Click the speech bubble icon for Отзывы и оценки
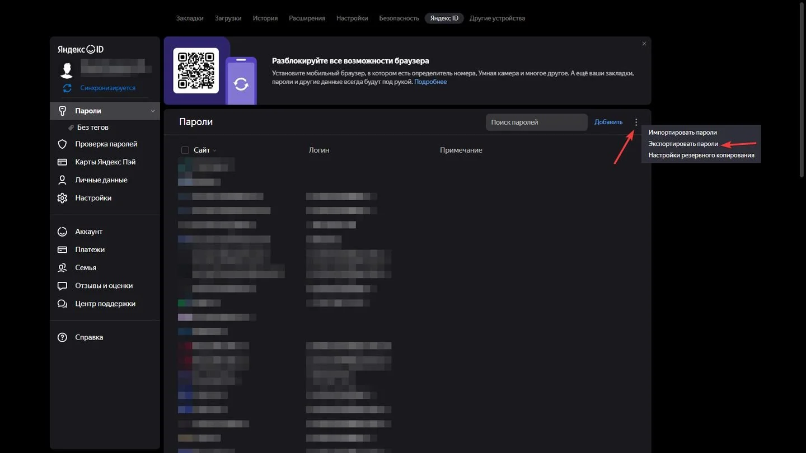The height and width of the screenshot is (453, 806). 63,286
